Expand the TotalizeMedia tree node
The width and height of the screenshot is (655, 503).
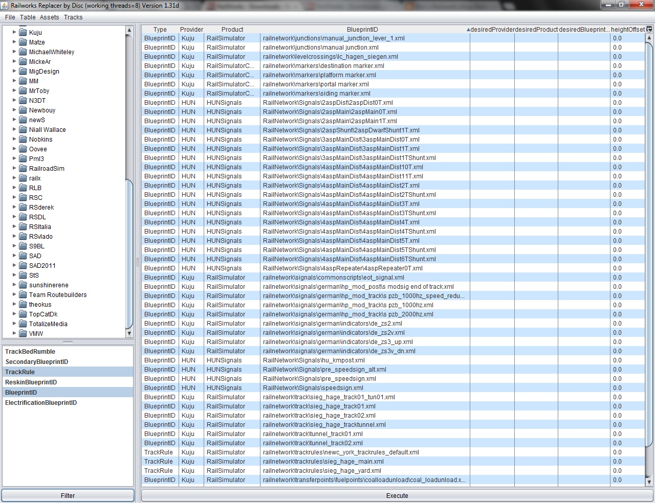(14, 324)
